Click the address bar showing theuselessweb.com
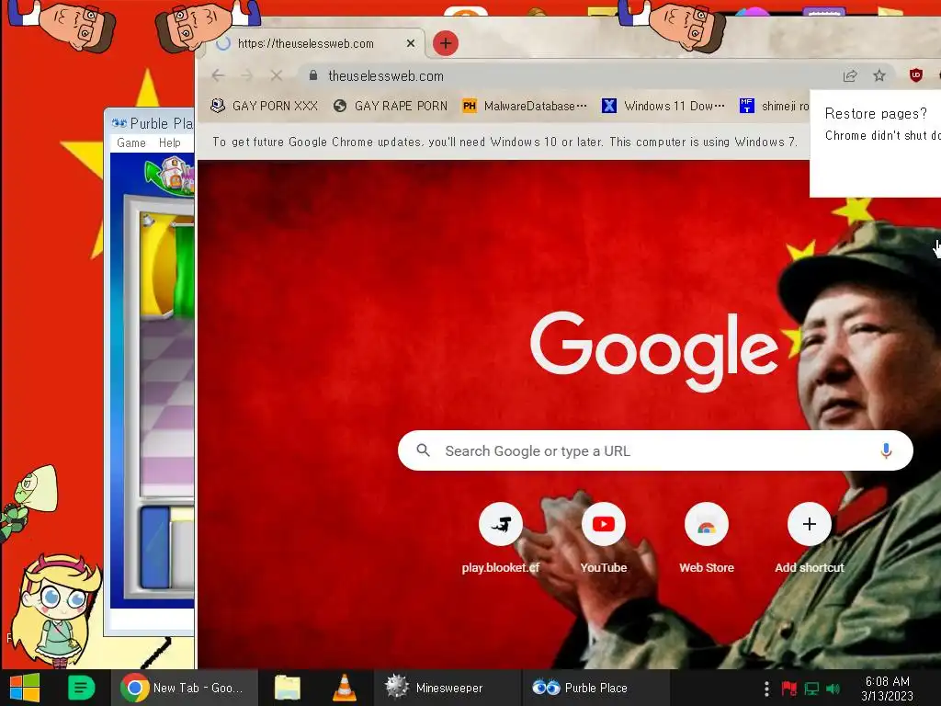 [570, 75]
